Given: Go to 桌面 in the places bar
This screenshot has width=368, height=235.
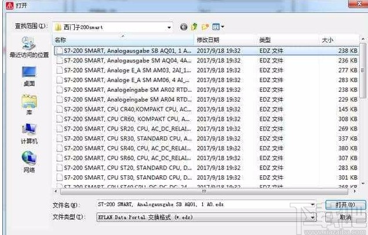Looking at the screenshot, I should tap(29, 77).
